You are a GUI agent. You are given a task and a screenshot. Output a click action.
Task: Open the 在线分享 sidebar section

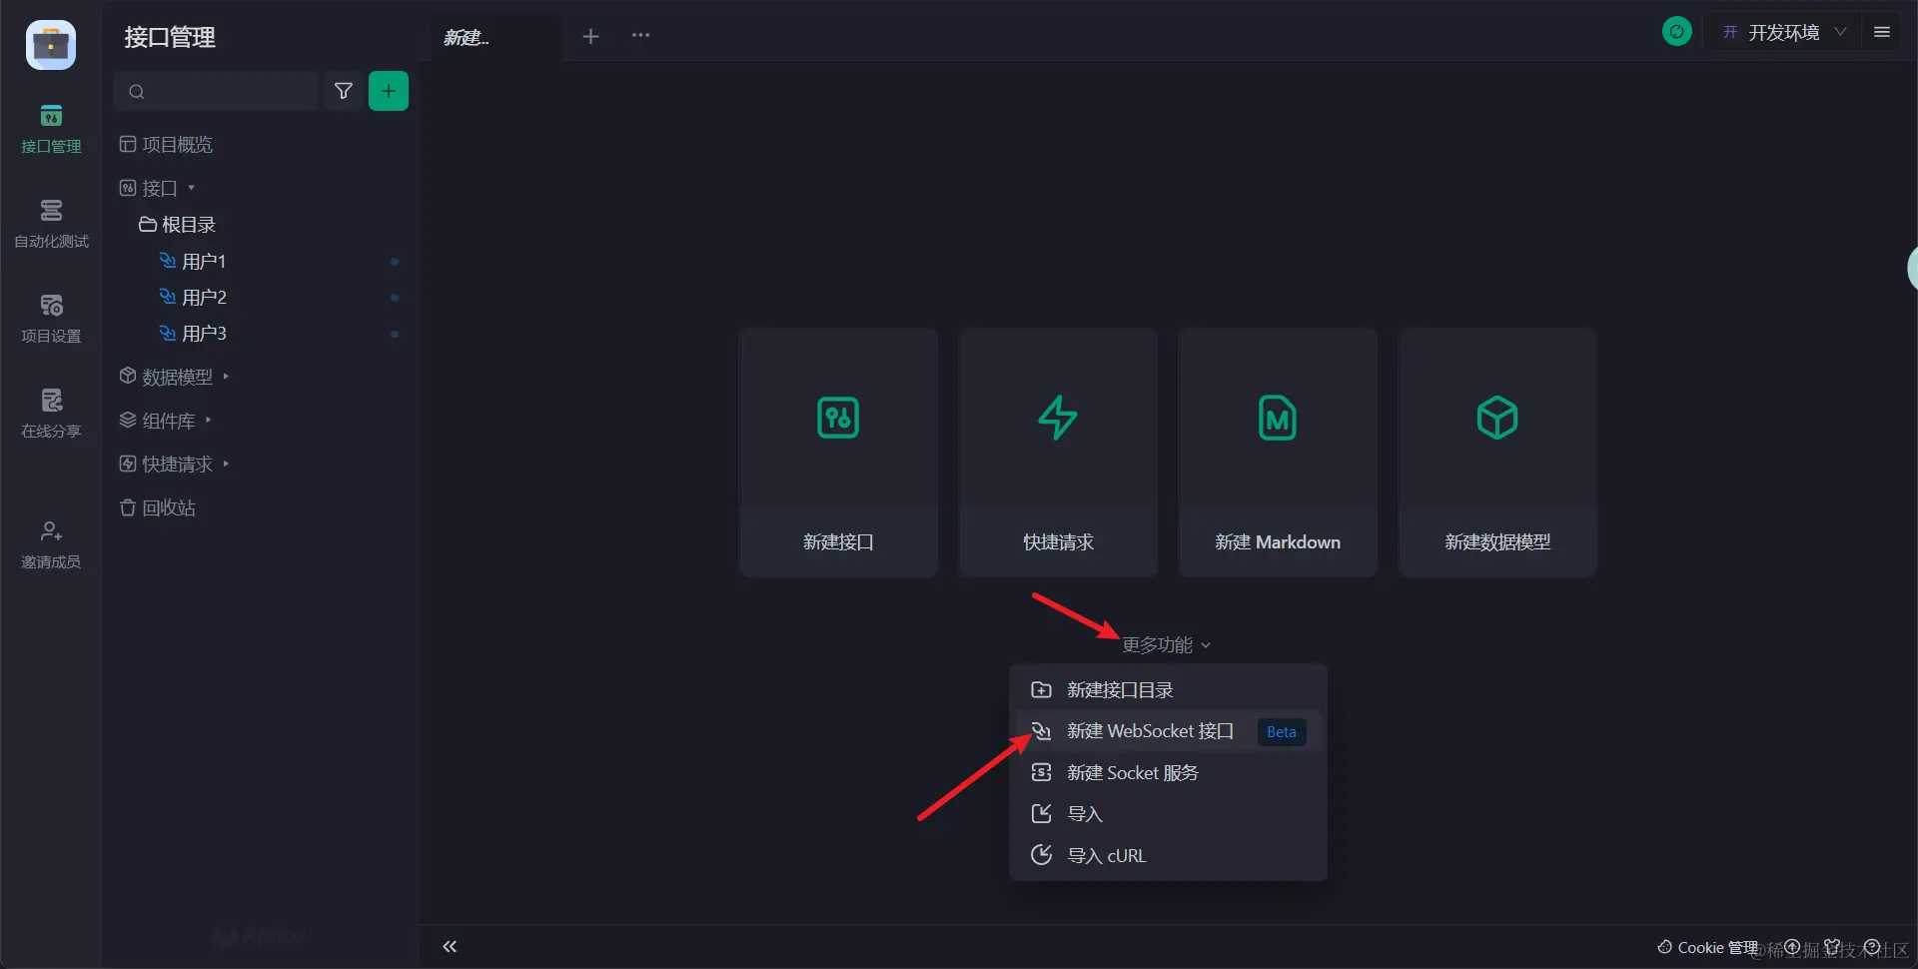click(51, 414)
